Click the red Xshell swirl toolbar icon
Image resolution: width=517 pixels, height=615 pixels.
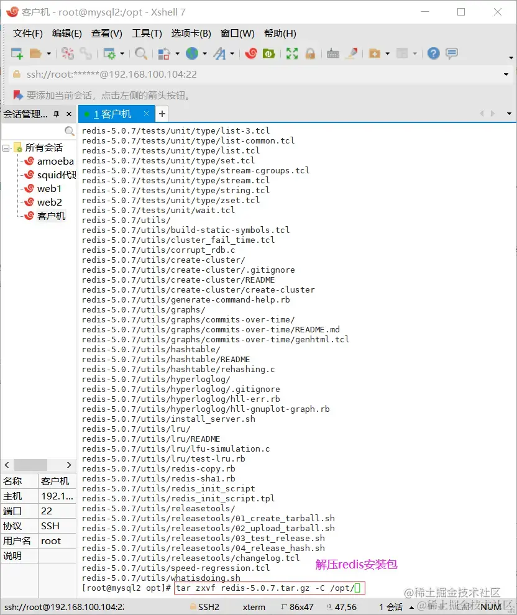coord(250,53)
